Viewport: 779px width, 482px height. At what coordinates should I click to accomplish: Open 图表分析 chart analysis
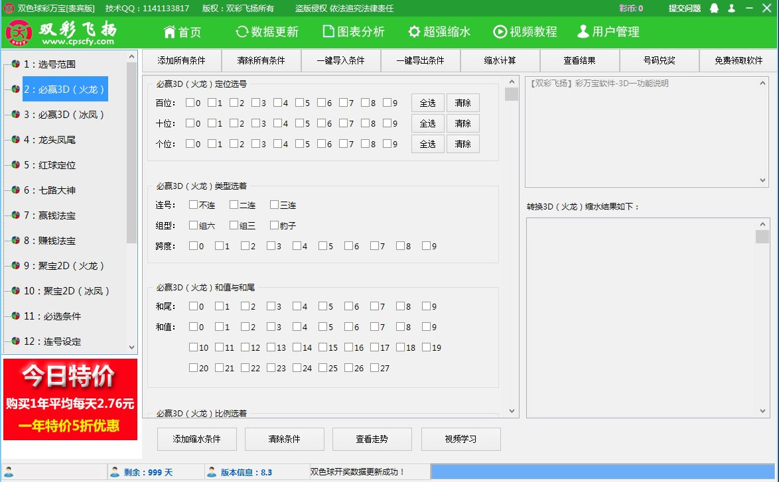pyautogui.click(x=354, y=31)
